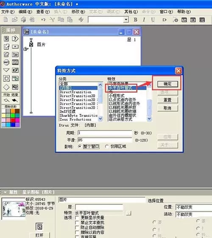The width and height of the screenshot is (212, 238).
Task: Click the 取消 button
Action: (x=167, y=108)
